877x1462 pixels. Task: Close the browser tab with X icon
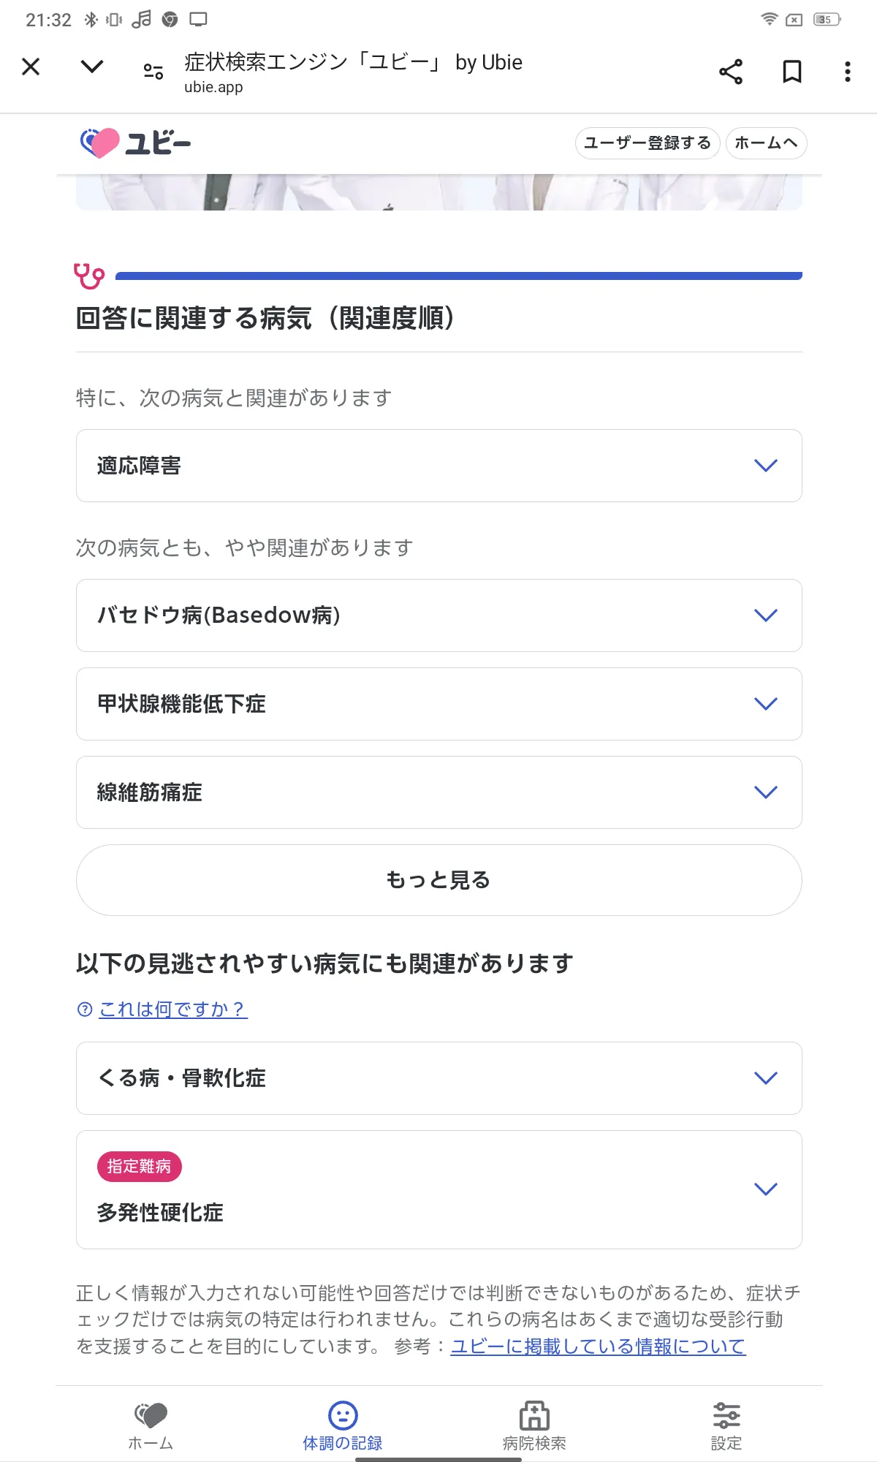[31, 67]
